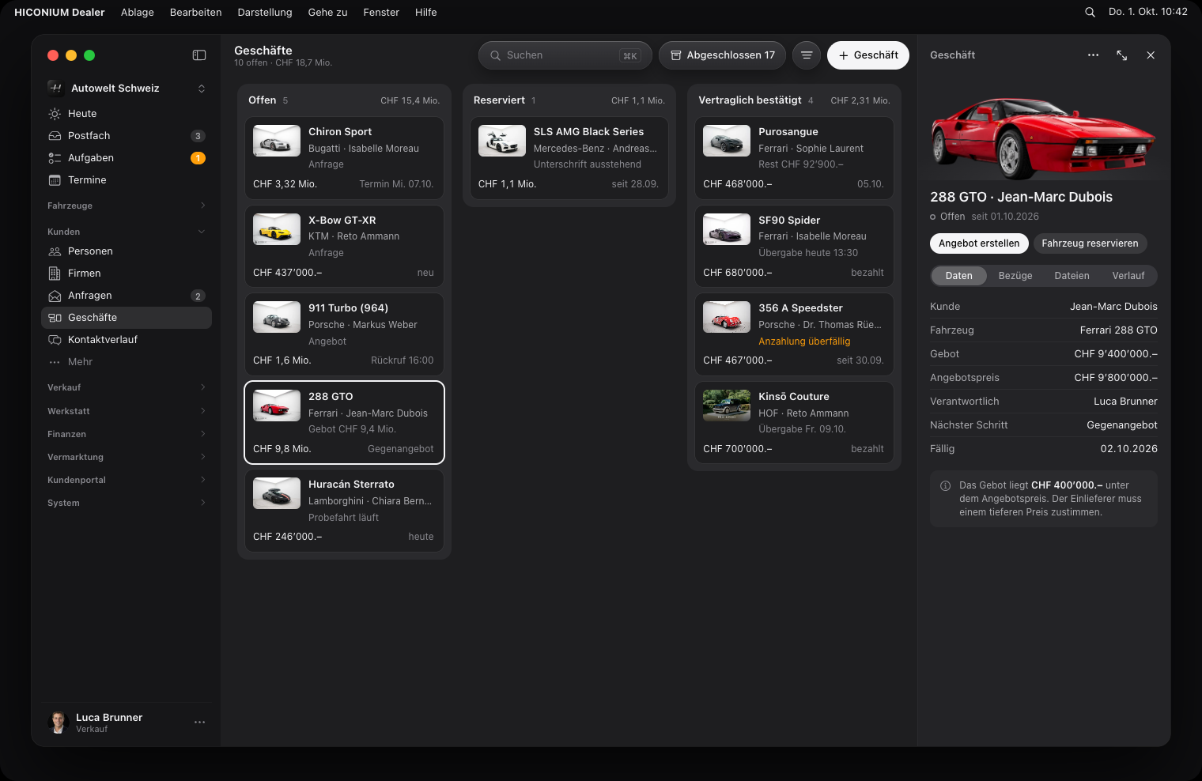This screenshot has width=1202, height=781.
Task: Click the Suchen search field
Action: (x=565, y=55)
